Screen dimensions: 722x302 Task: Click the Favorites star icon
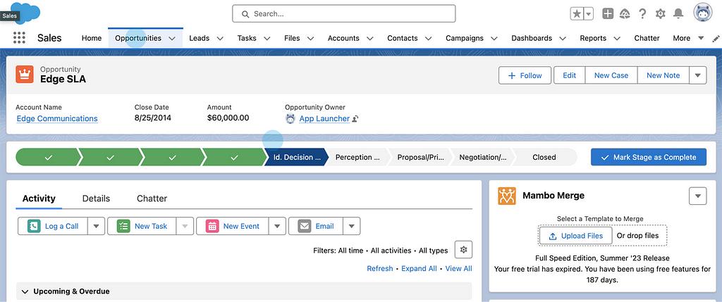pyautogui.click(x=577, y=13)
